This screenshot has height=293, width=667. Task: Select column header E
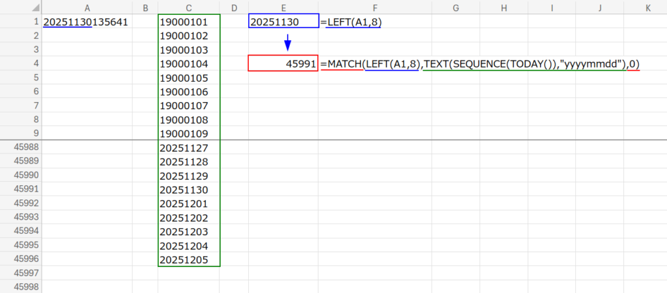[x=283, y=7]
